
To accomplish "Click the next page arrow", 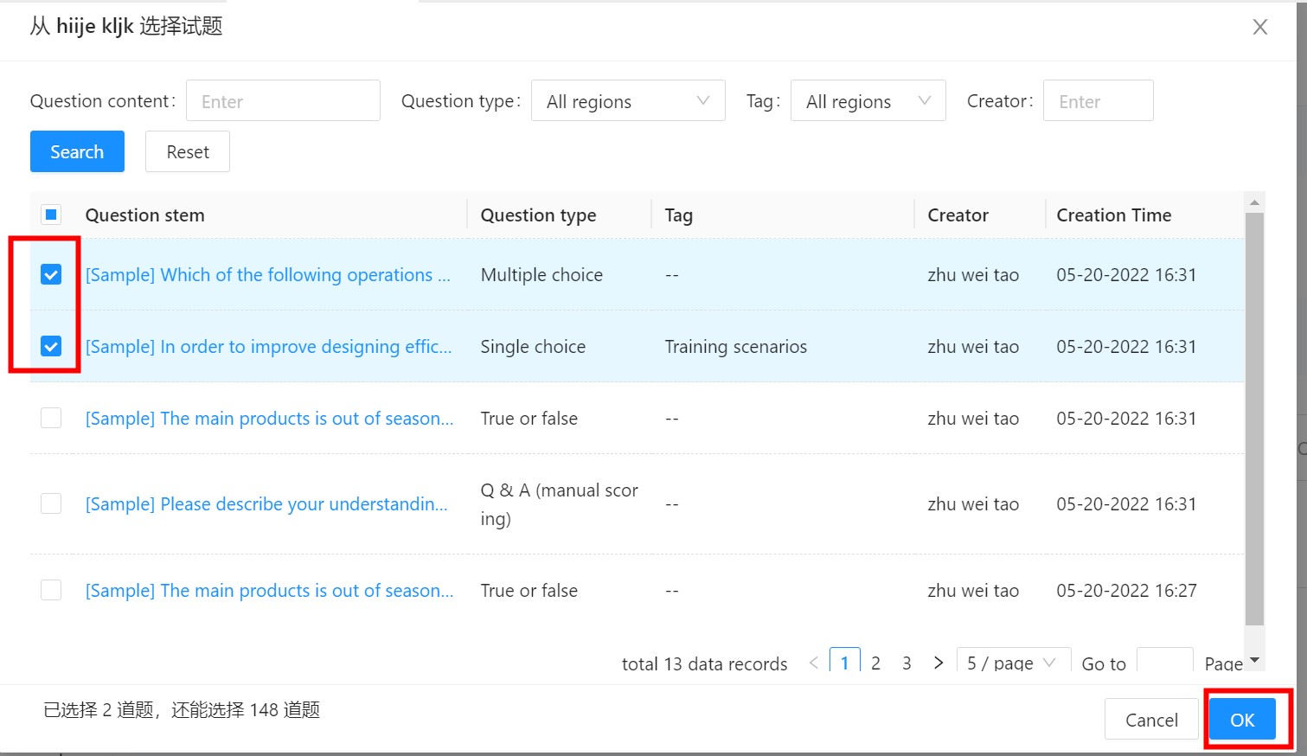I will 939,663.
